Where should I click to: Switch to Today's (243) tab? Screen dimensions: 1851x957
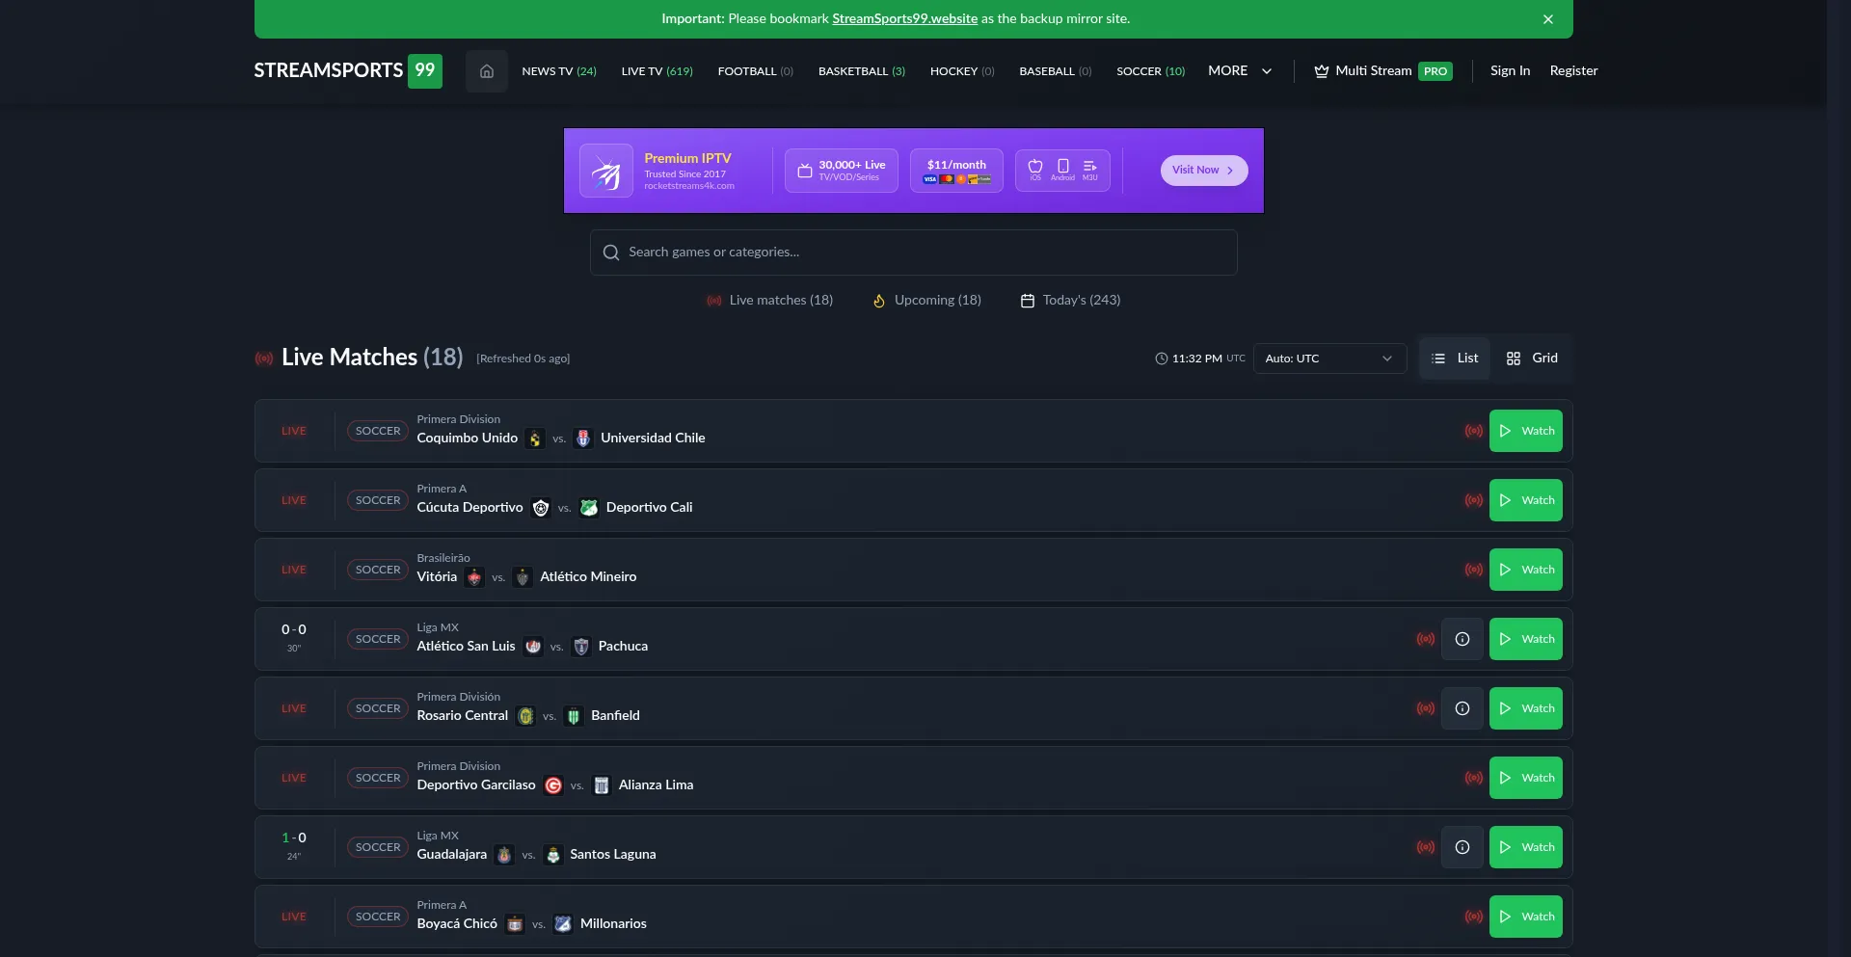coord(1070,301)
